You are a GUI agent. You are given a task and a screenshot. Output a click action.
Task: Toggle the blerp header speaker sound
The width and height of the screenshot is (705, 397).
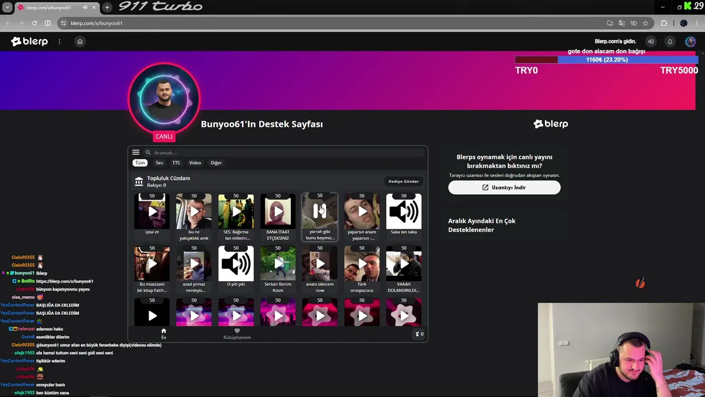pyautogui.click(x=651, y=41)
